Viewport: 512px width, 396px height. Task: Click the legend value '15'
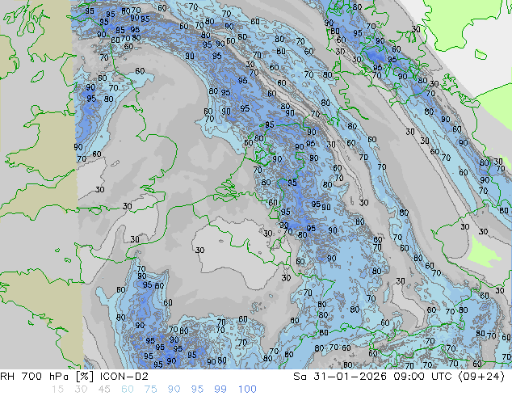[x=57, y=390]
